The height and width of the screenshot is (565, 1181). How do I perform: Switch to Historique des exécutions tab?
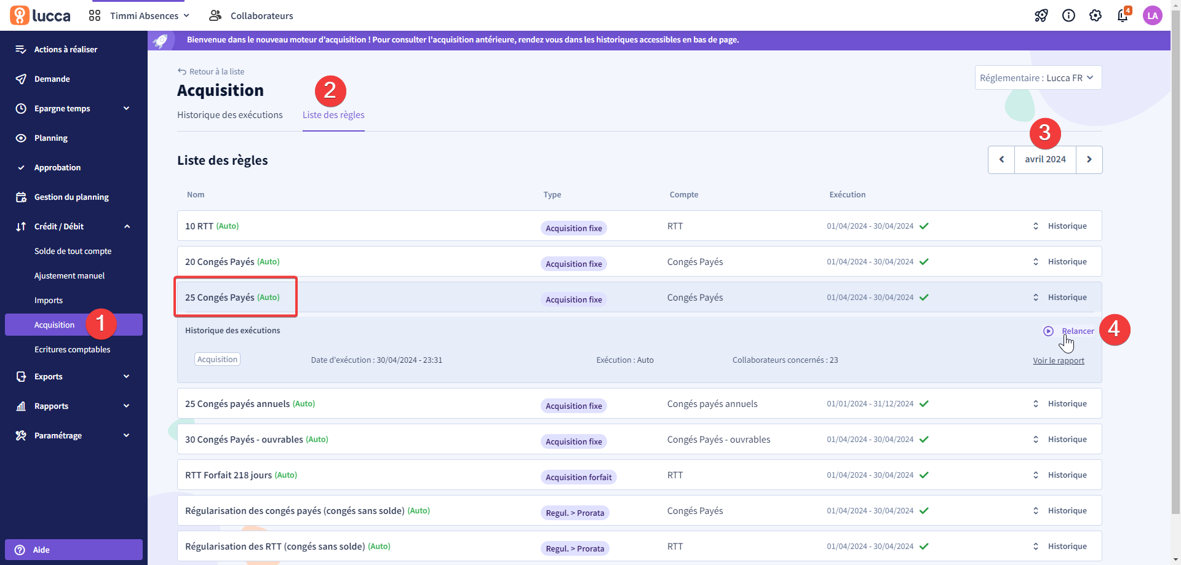pos(230,115)
